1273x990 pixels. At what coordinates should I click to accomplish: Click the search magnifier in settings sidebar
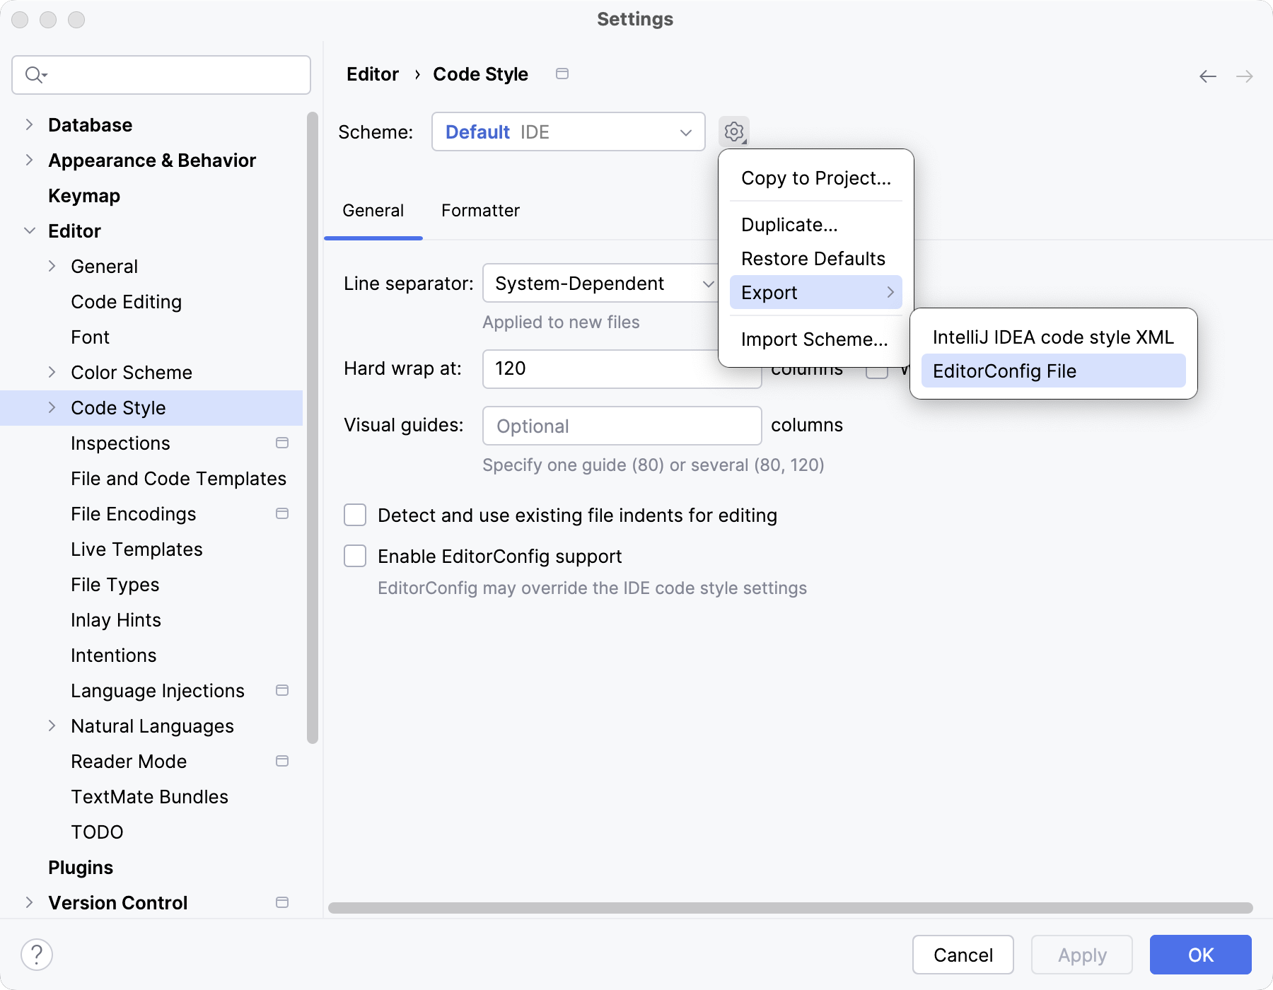[35, 74]
